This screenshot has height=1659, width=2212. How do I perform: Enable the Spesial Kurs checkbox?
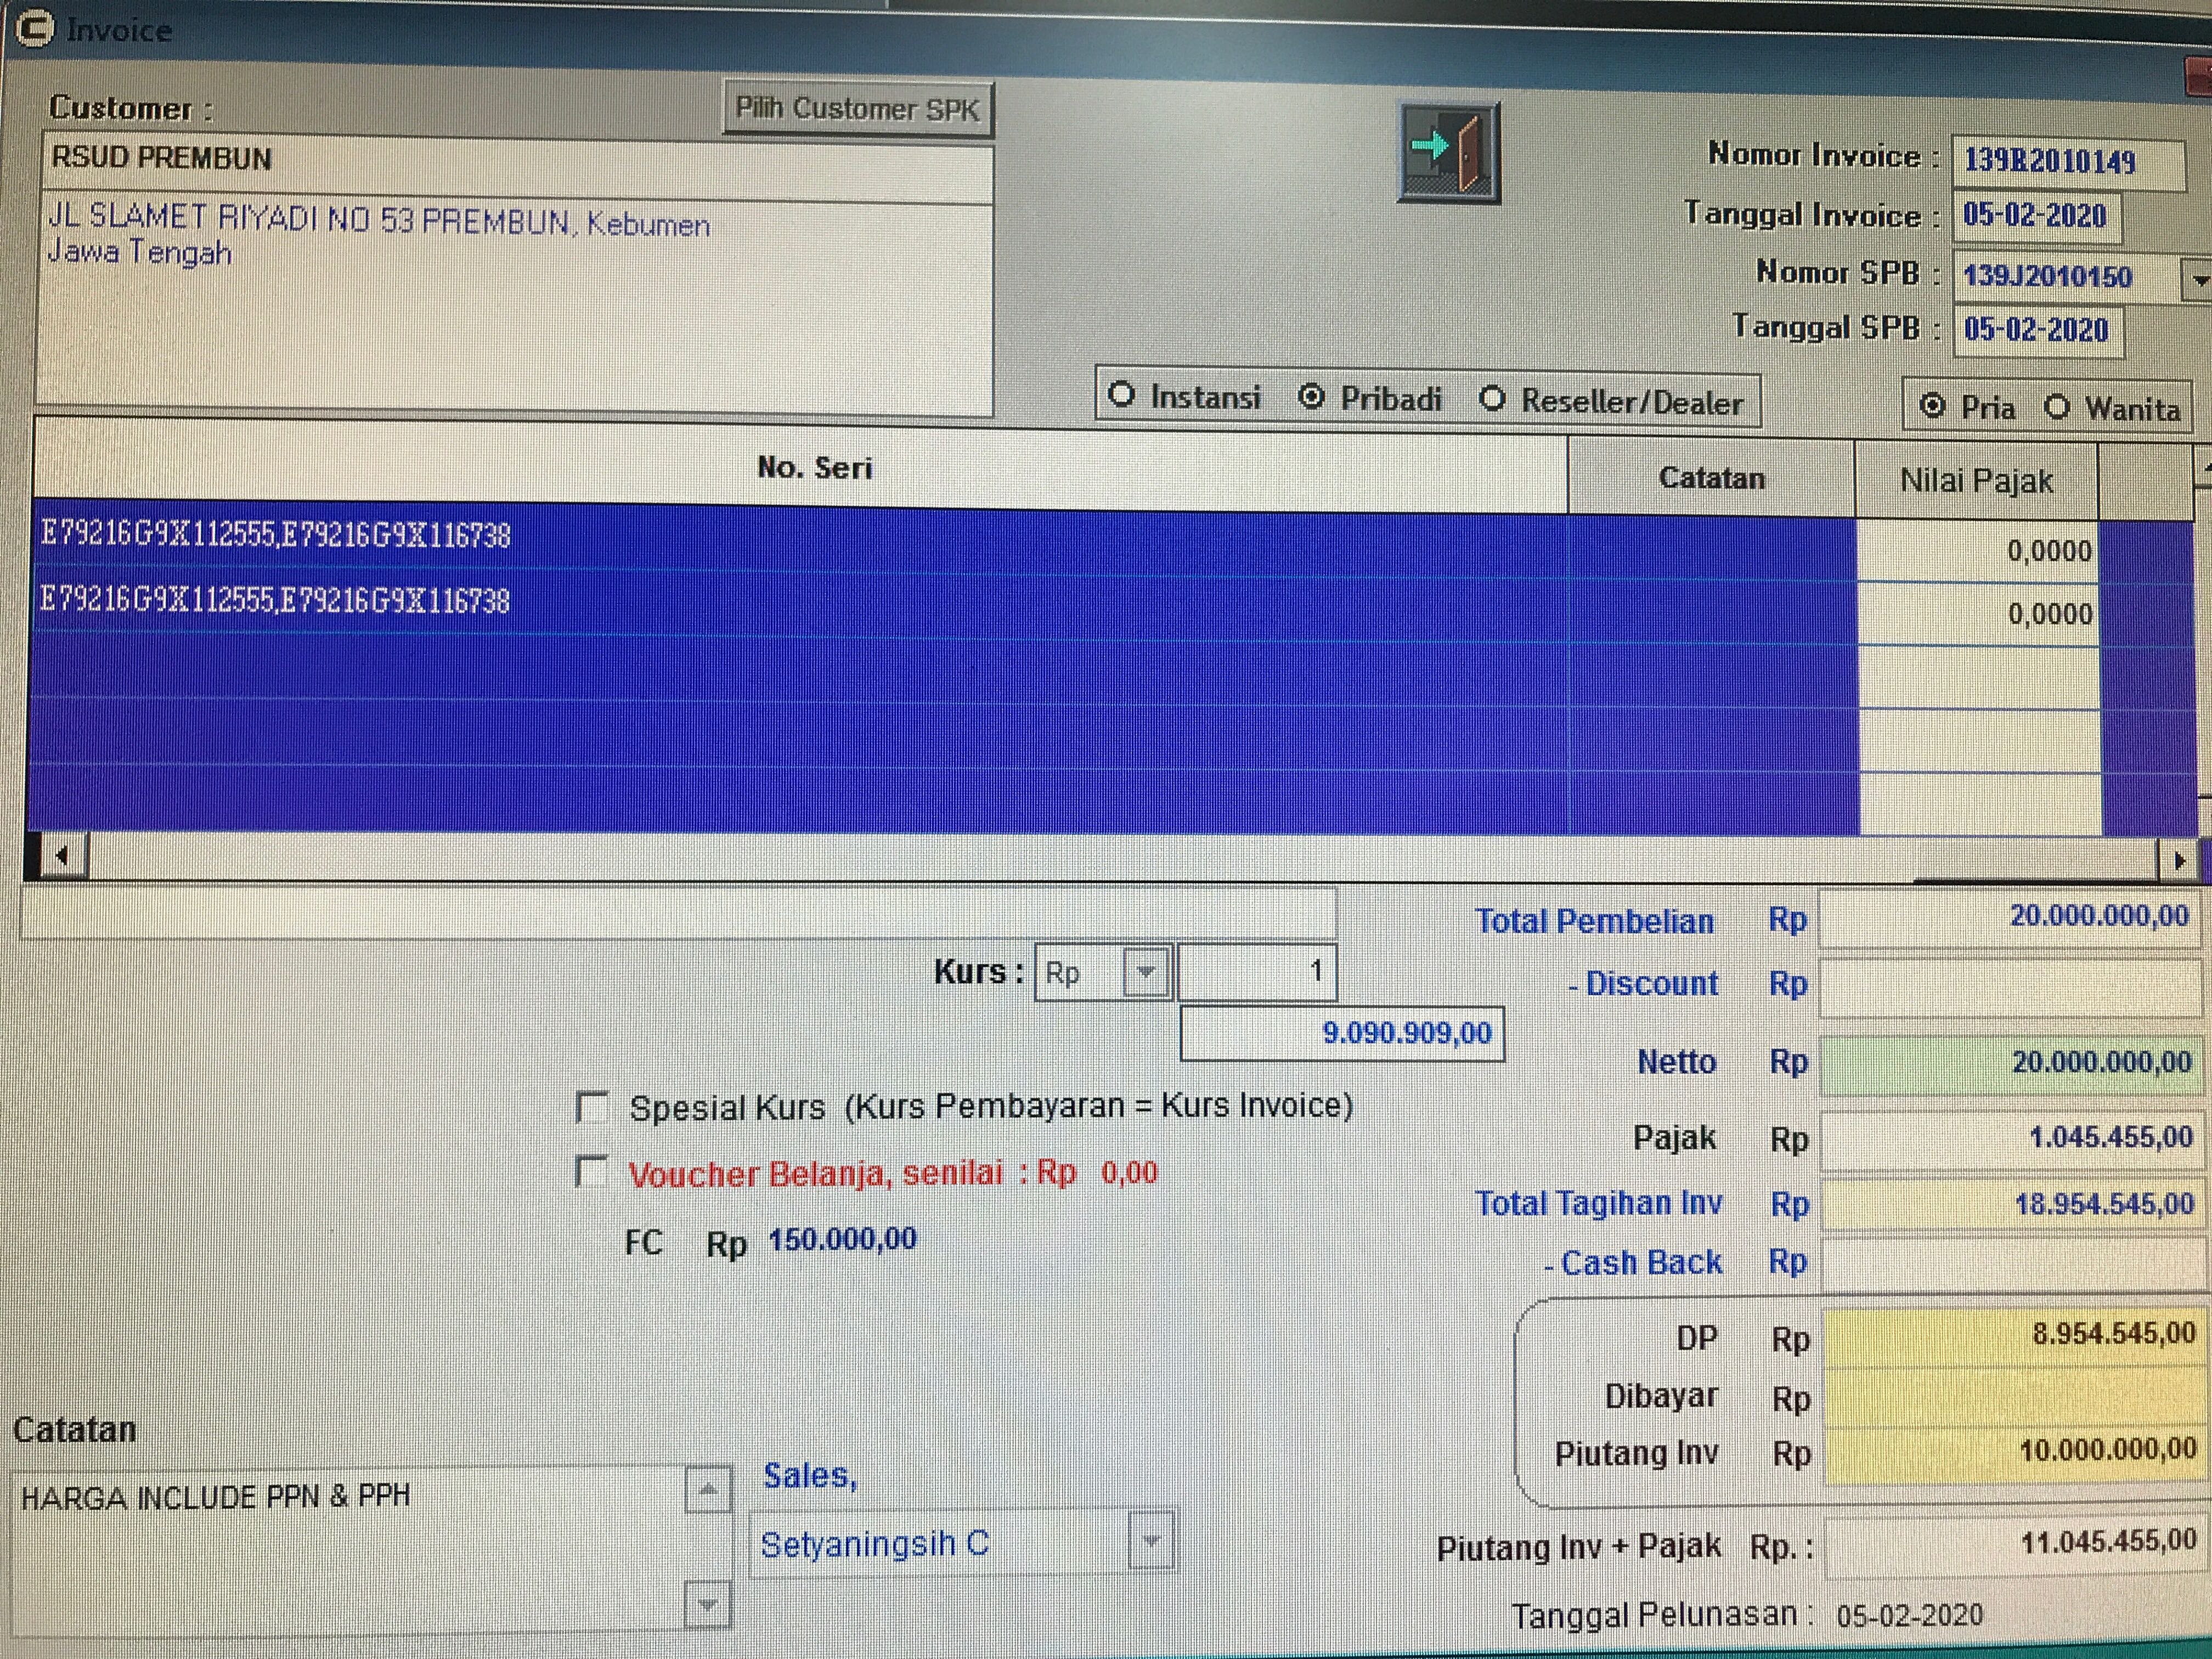[x=592, y=1107]
